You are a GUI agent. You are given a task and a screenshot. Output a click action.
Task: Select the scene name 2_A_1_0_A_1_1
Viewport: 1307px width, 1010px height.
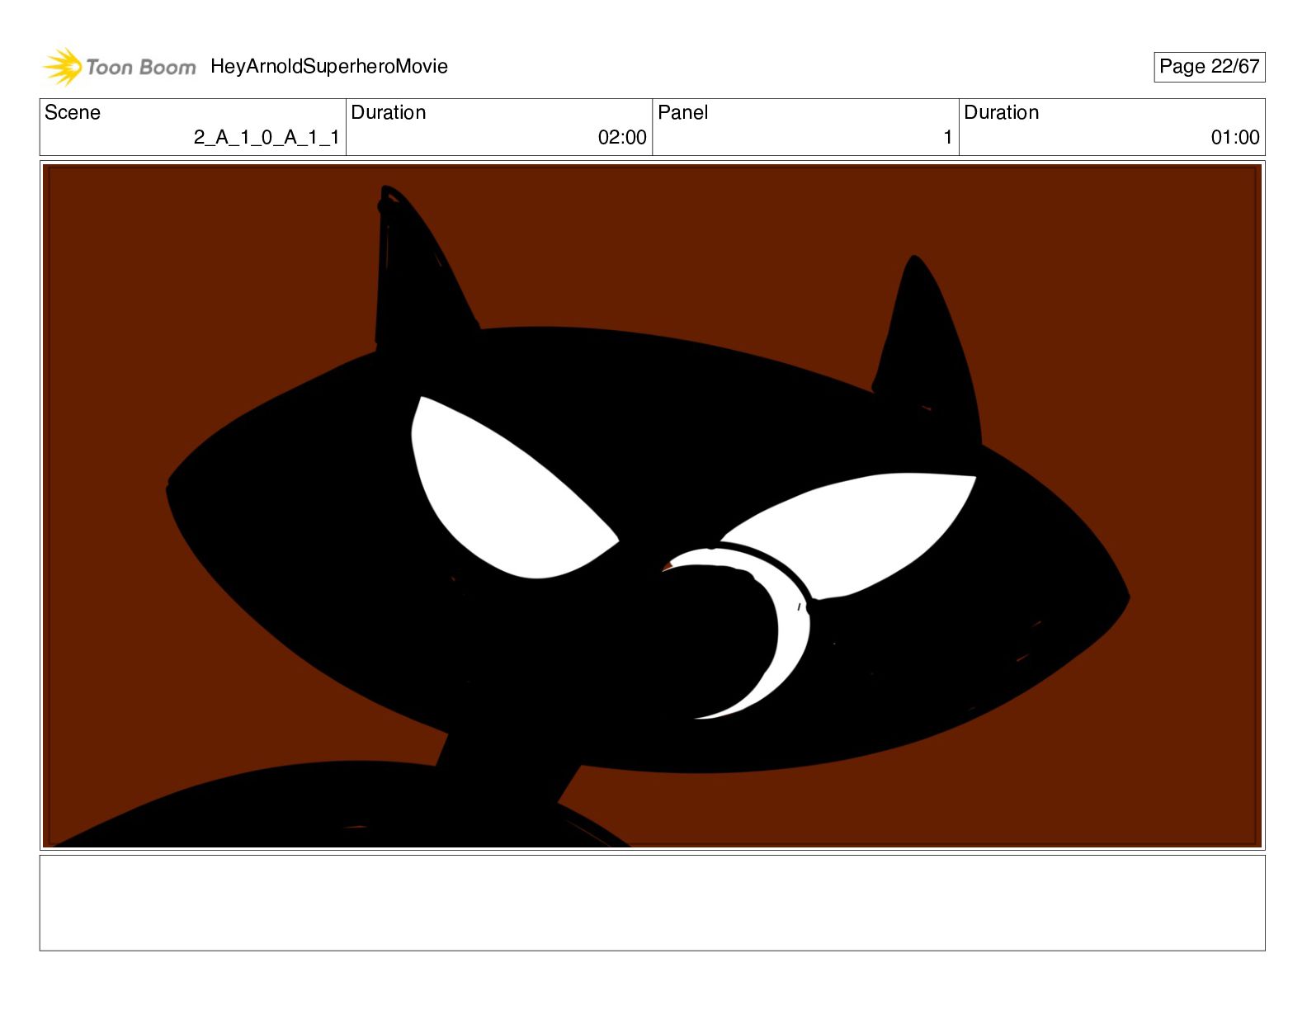267,138
